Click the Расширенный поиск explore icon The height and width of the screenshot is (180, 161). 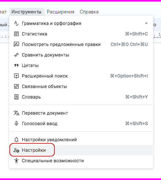tap(16, 76)
